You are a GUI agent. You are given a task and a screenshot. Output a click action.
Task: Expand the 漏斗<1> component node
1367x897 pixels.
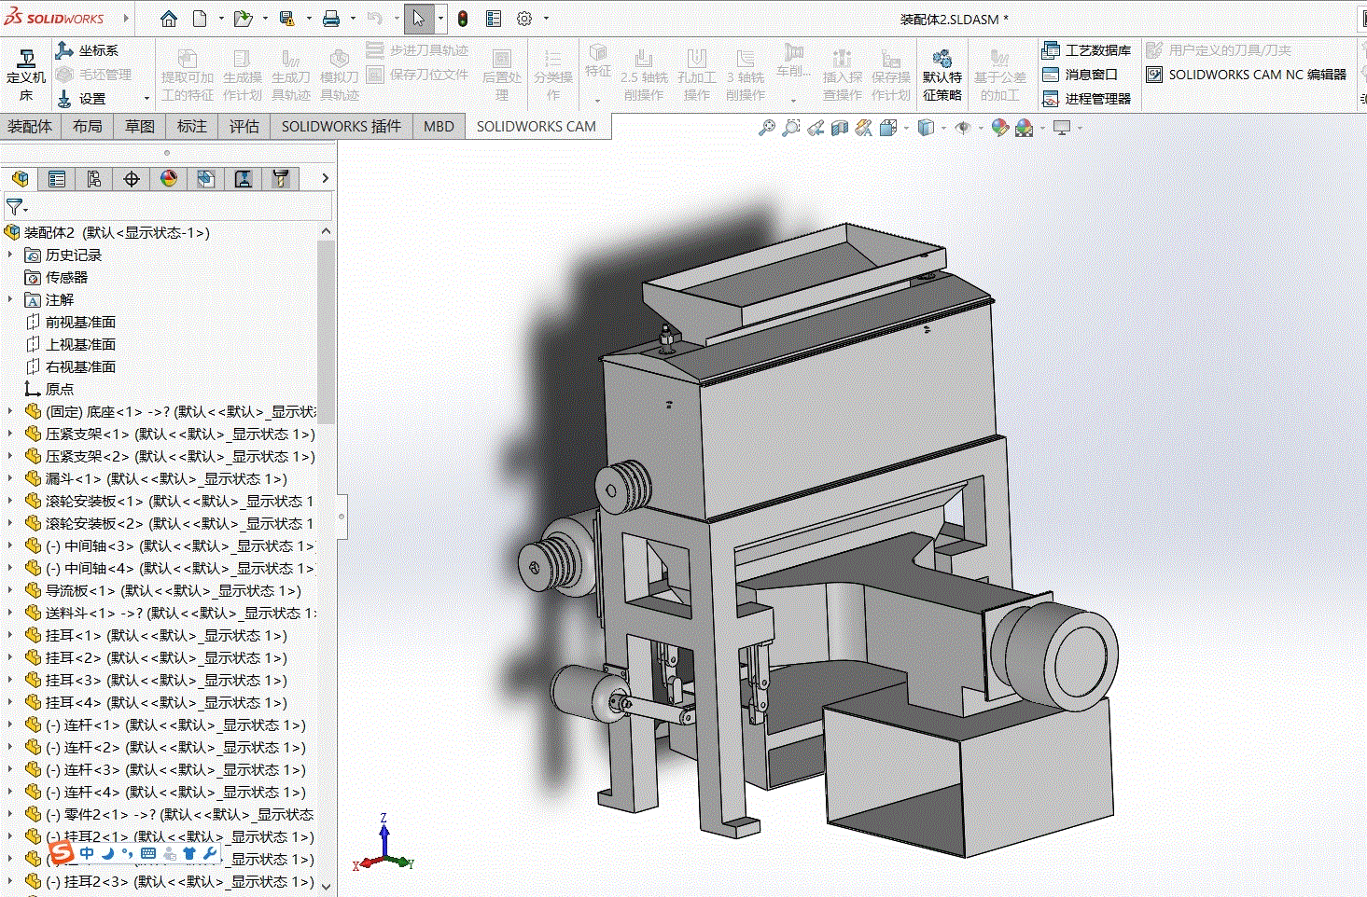click(x=10, y=478)
